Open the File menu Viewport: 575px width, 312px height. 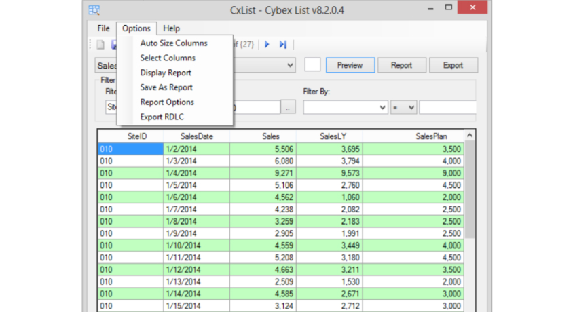point(103,28)
